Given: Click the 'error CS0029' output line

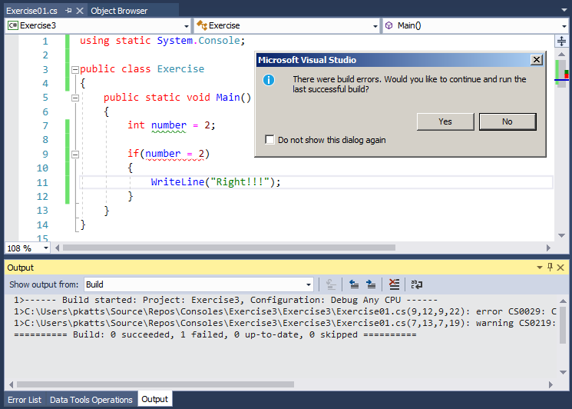Looking at the screenshot, I should point(285,311).
